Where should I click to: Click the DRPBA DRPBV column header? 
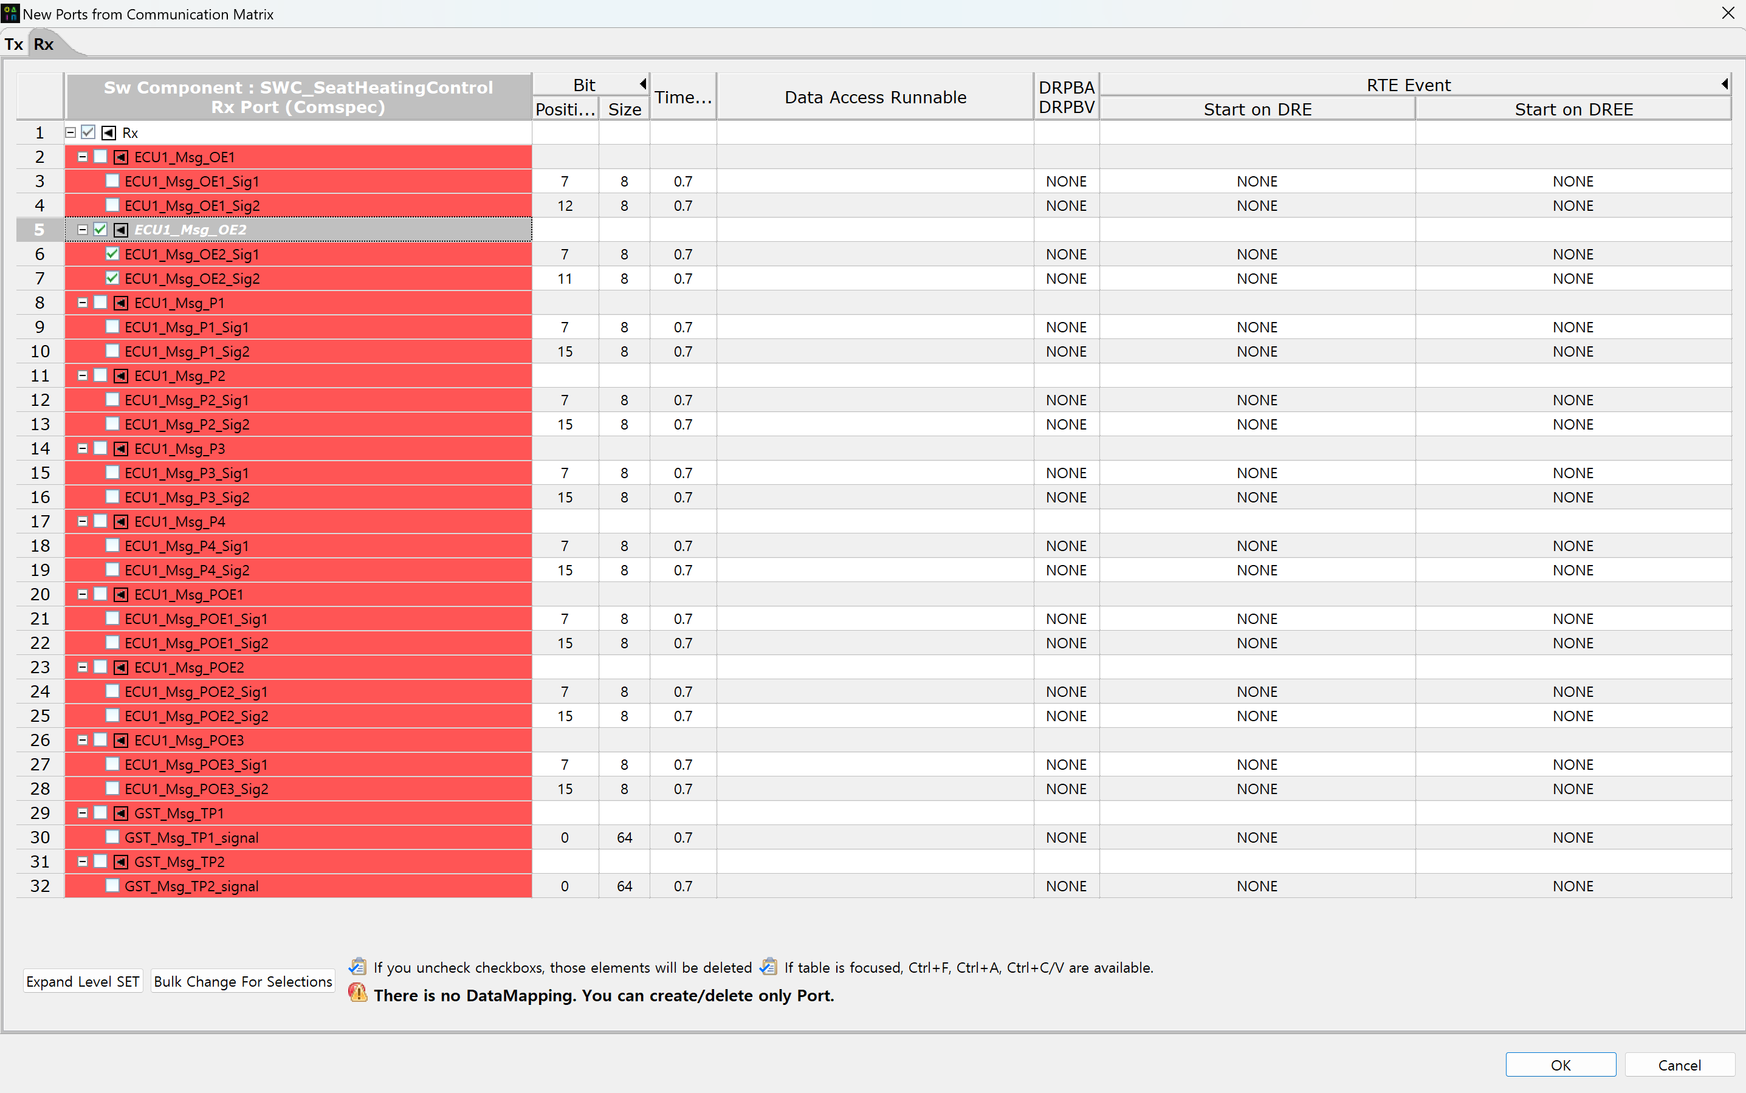pyautogui.click(x=1067, y=97)
